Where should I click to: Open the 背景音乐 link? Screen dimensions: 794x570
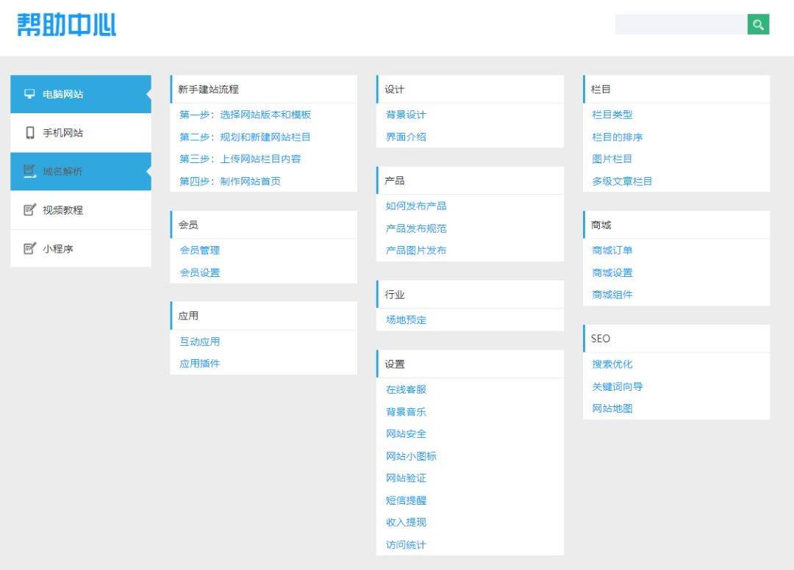point(406,411)
